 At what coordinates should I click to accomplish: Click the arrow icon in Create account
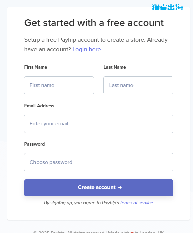(120, 187)
